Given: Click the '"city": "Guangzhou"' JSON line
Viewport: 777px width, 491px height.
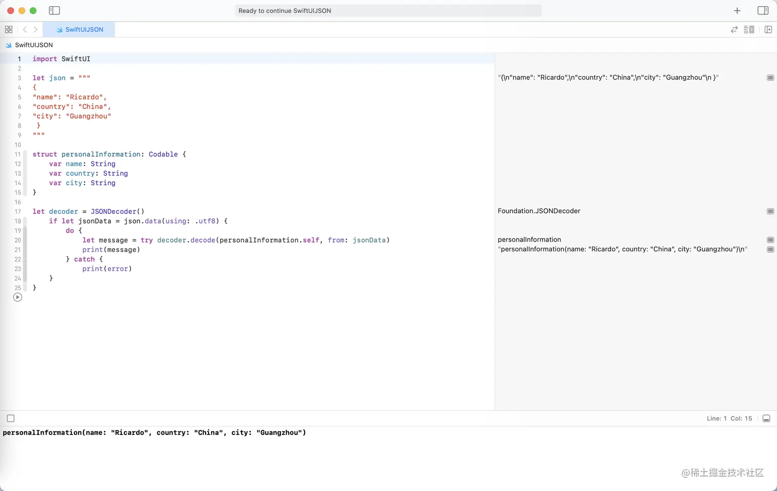Looking at the screenshot, I should (71, 116).
